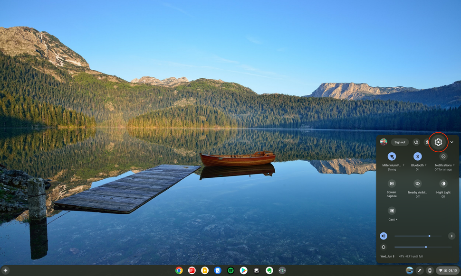
Task: Click the power button icon
Action: point(415,142)
